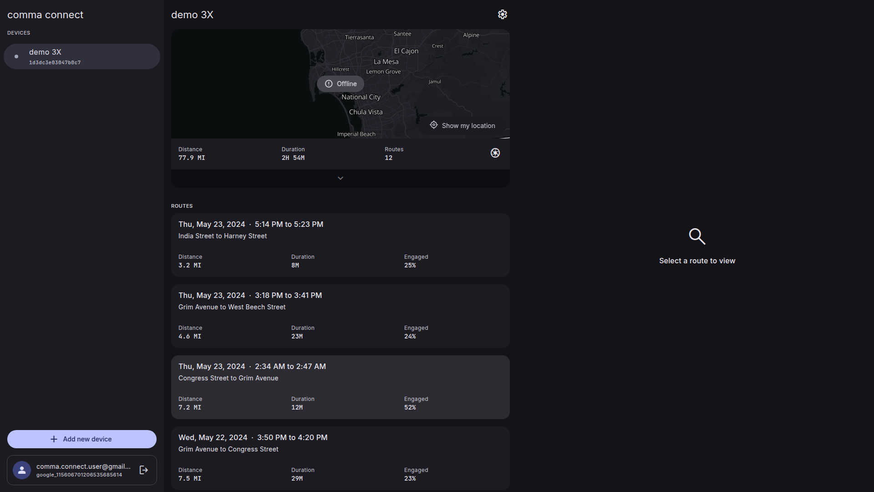Screen dimensions: 874x492
Task: Open Grim Avenue to Congress Street route
Action: pos(340,458)
